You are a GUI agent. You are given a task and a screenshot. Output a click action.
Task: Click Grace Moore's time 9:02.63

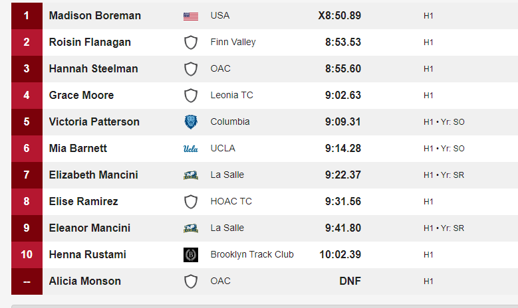[343, 96]
